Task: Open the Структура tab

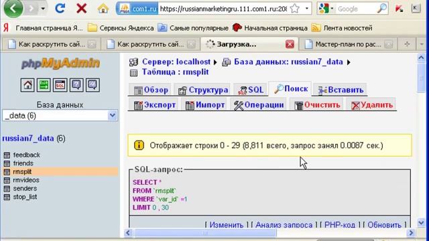Action: [202, 90]
